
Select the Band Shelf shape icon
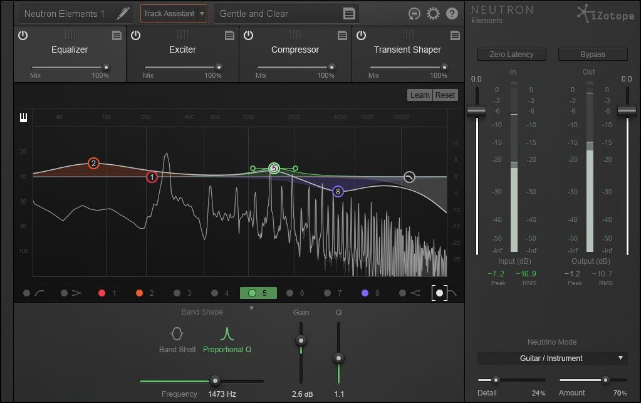point(177,334)
